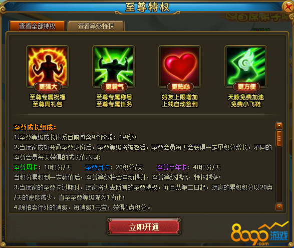This screenshot has width=294, height=248.
Task: Close the 至尊特权 dialog
Action: (x=287, y=8)
